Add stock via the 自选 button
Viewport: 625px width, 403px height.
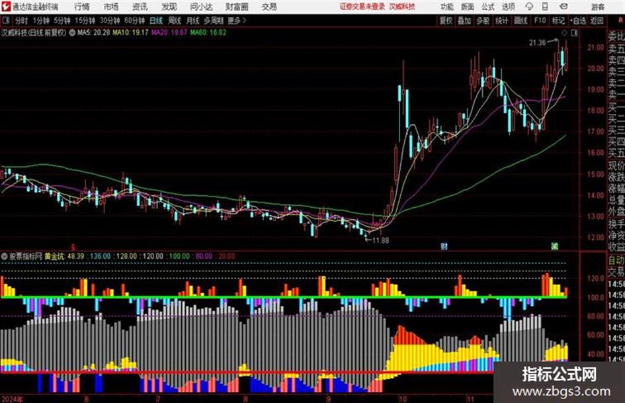(577, 21)
